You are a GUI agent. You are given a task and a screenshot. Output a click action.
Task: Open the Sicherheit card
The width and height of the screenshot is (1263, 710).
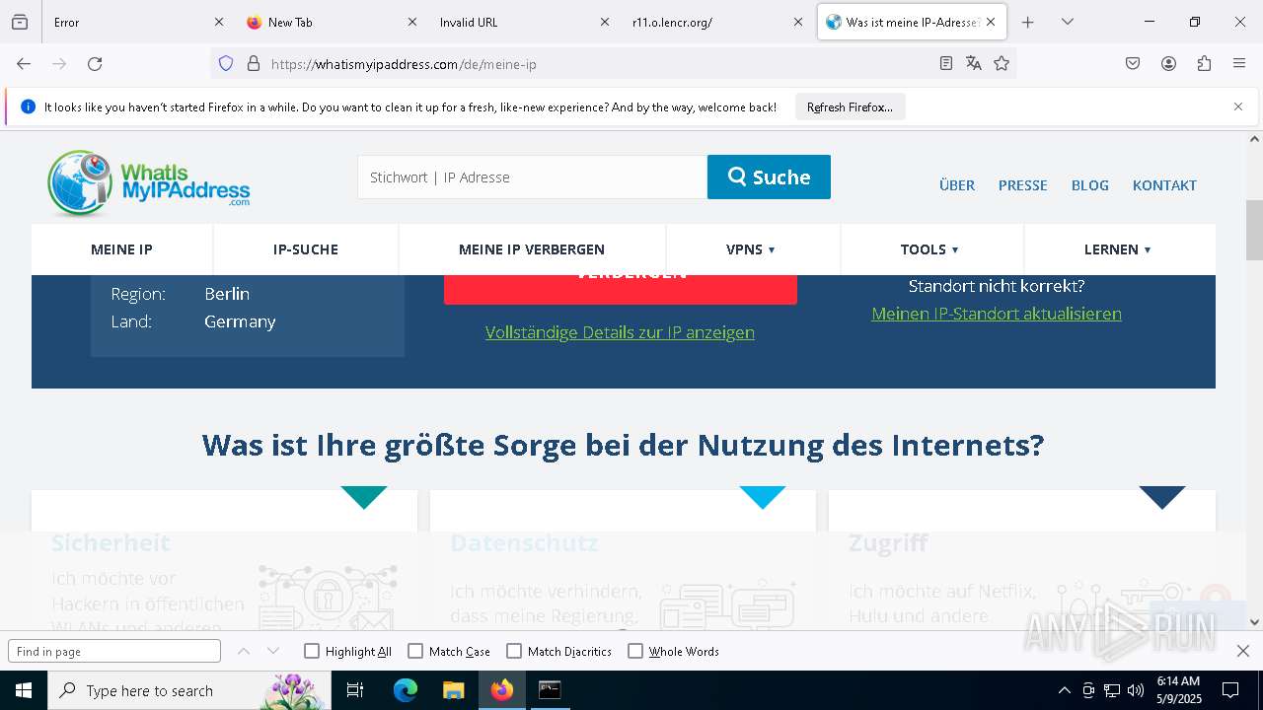pos(224,560)
